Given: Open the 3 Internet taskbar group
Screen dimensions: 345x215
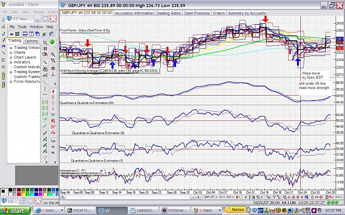Looking at the screenshot, I should (49, 211).
